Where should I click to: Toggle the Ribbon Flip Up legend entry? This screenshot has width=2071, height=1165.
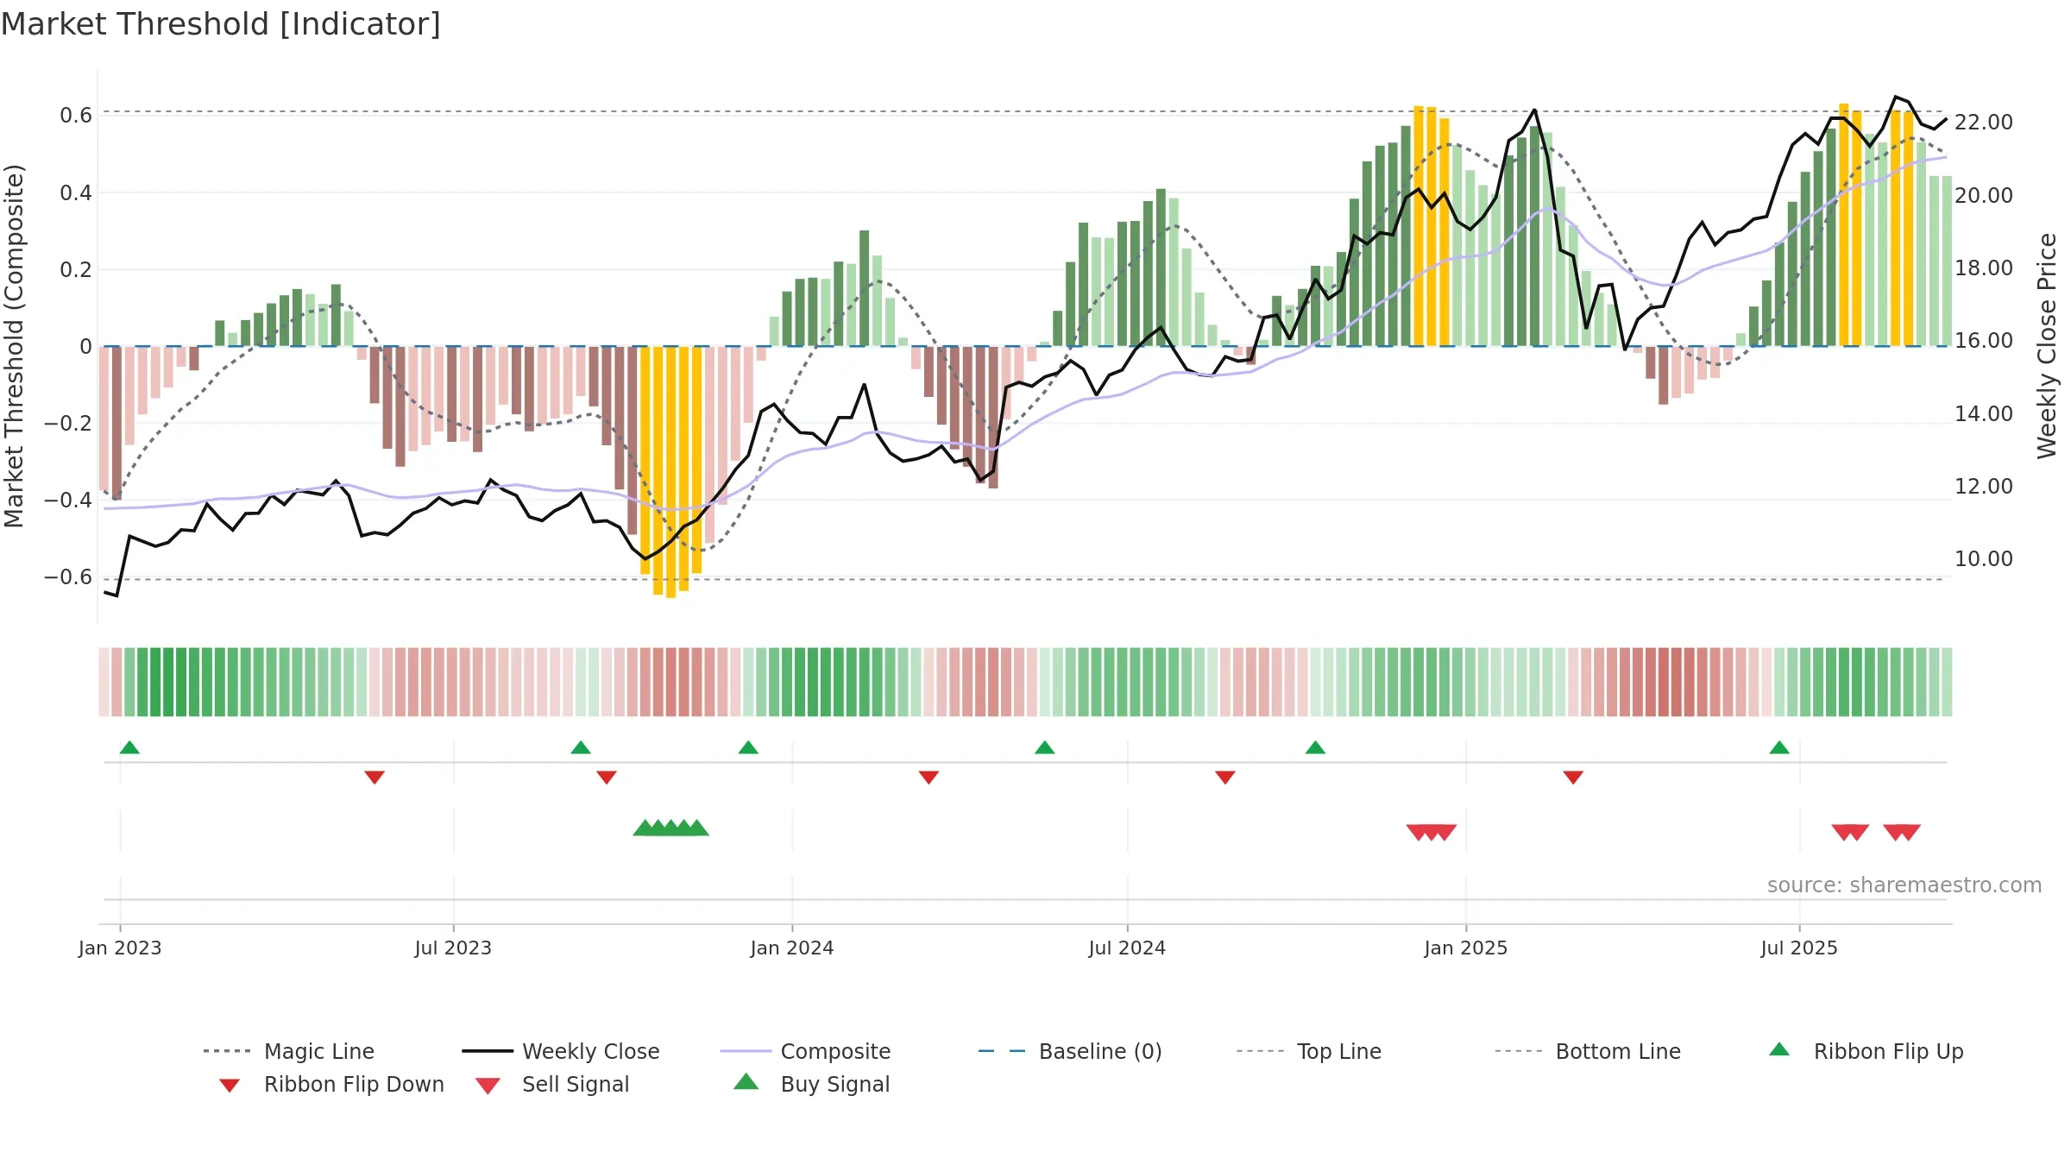coord(1866,1051)
